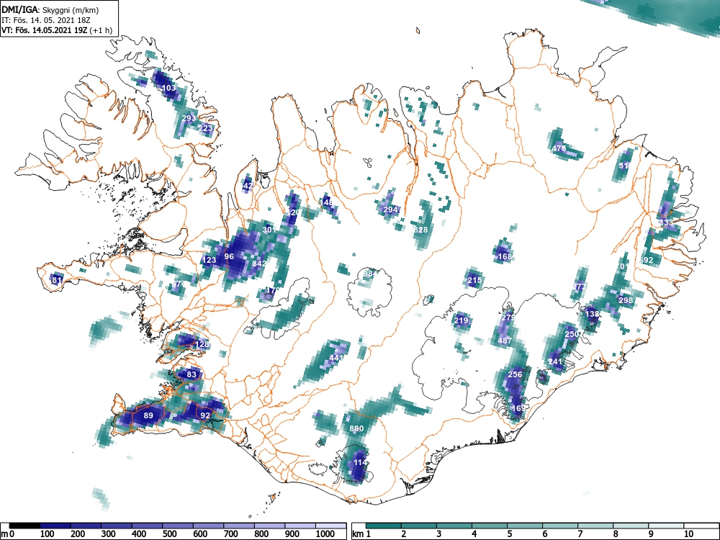The height and width of the screenshot is (540, 720).
Task: Click the visibility value 92
Action: (x=205, y=415)
